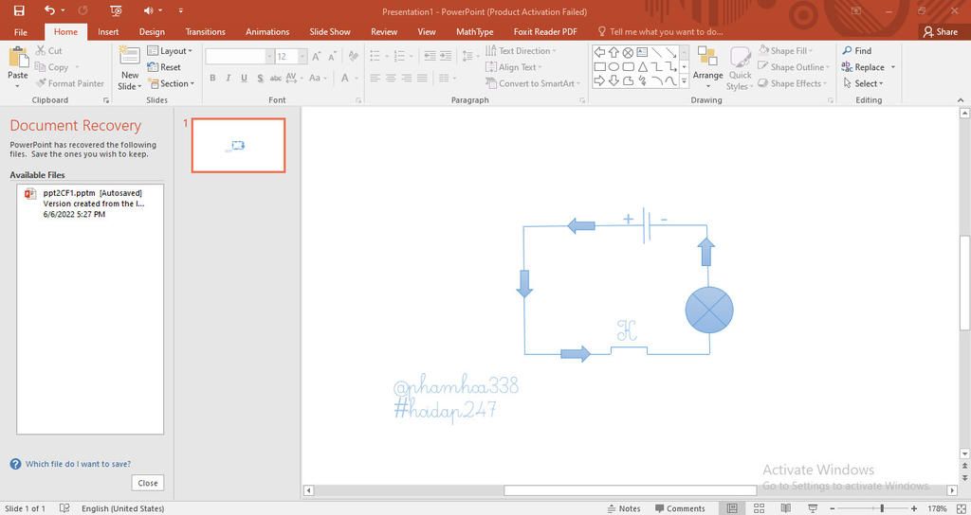Click the 178% zoom level
The image size is (971, 515).
937,508
